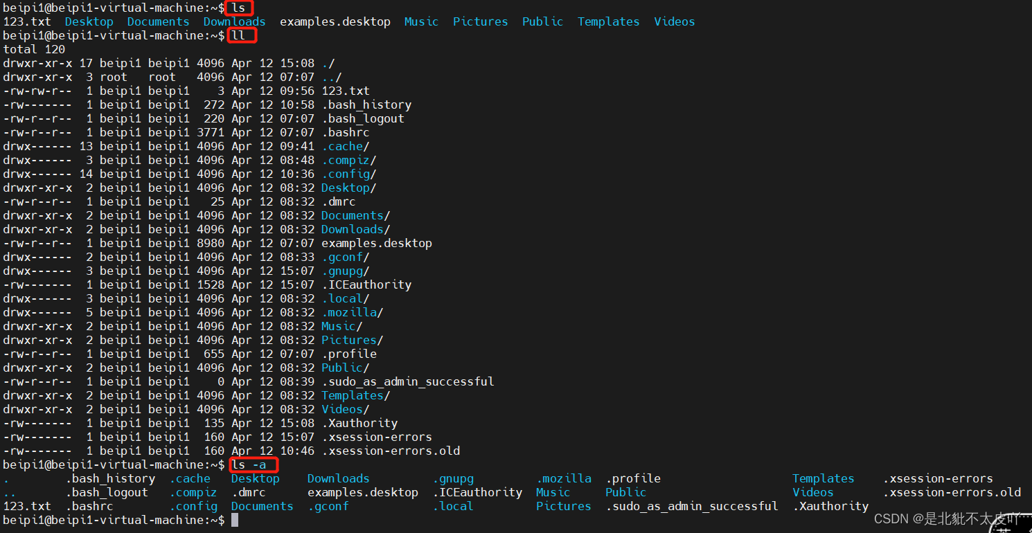This screenshot has height=533, width=1032.
Task: Click ".Xauthority" in the ls -a output
Action: coord(830,506)
